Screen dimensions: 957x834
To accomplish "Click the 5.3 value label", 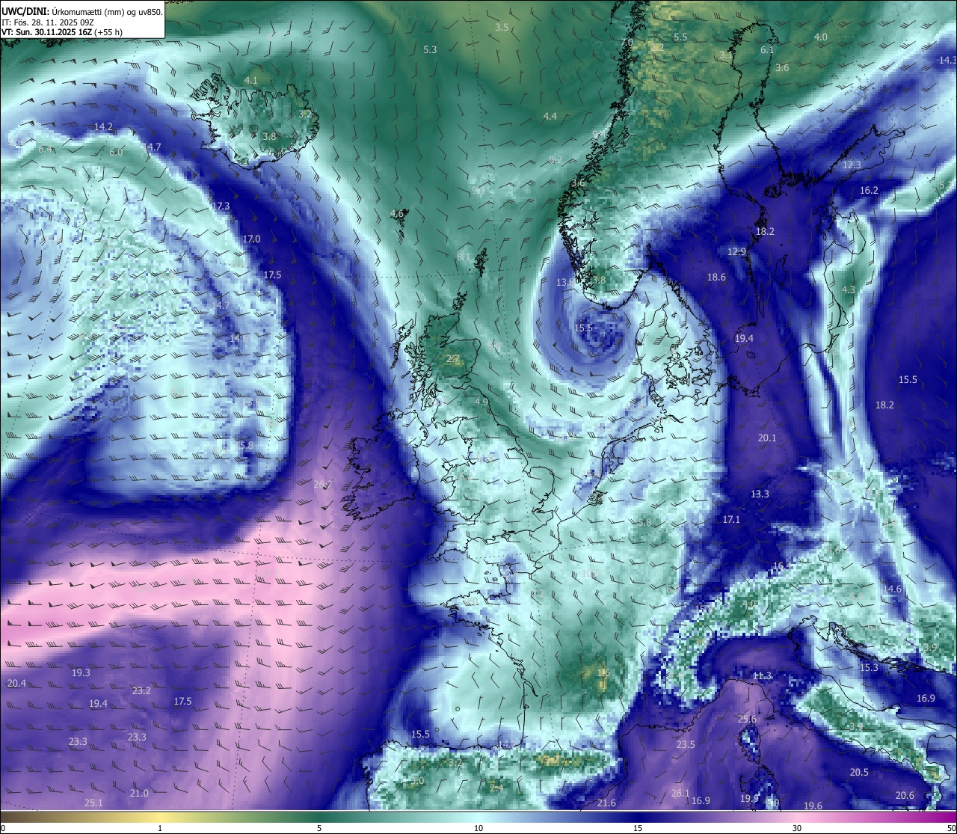I will (430, 50).
